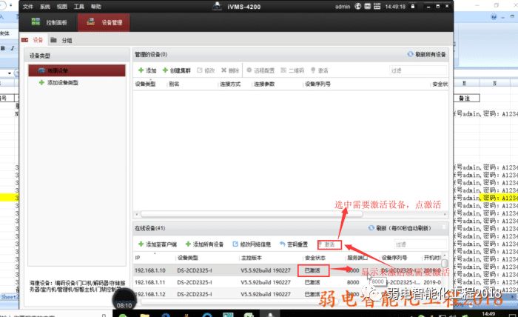Image resolution: width=518 pixels, height=317 pixels.
Task: Click 删除 in managed devices toolbar
Action: click(230, 70)
